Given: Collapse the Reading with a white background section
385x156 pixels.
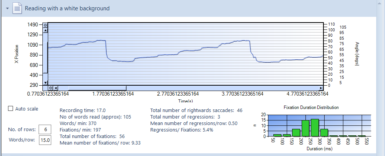Looking at the screenshot, I should coord(7,8).
